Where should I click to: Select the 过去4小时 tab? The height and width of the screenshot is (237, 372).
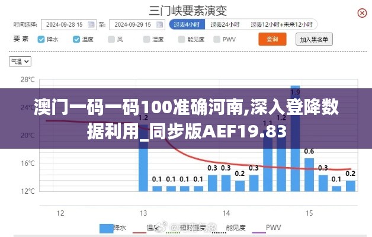coord(187,24)
